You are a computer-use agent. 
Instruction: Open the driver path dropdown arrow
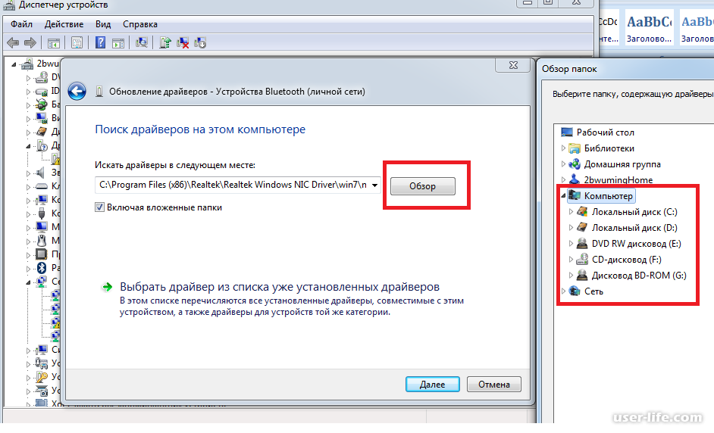pyautogui.click(x=374, y=185)
